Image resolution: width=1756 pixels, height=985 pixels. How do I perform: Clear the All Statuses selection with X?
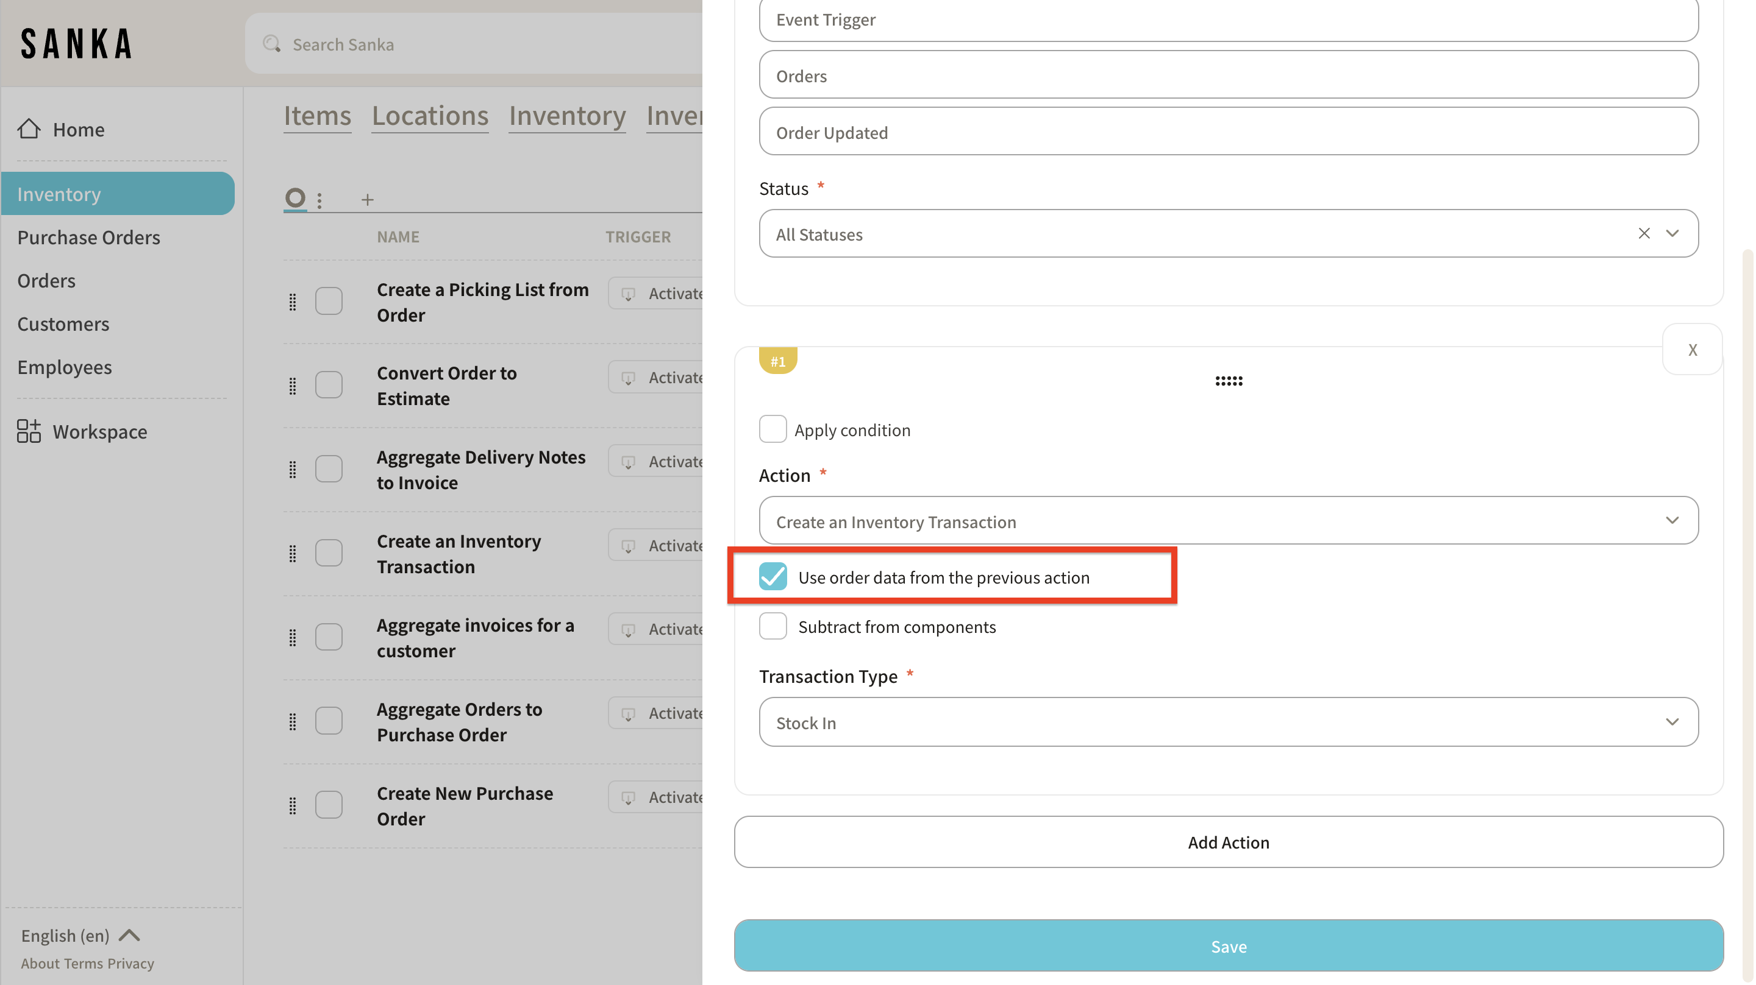pos(1644,234)
